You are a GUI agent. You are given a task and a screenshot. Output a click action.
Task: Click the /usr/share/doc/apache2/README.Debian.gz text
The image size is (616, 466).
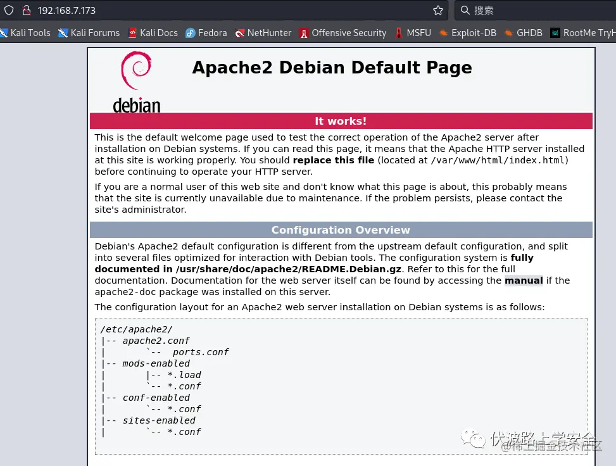(288, 269)
